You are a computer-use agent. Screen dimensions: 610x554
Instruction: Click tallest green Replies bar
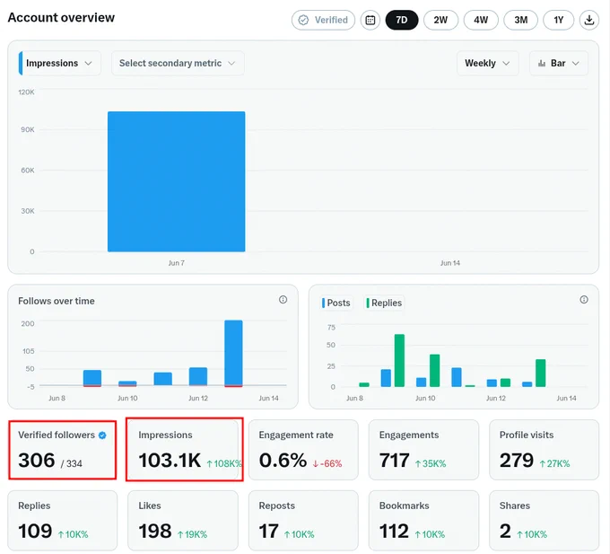click(399, 361)
